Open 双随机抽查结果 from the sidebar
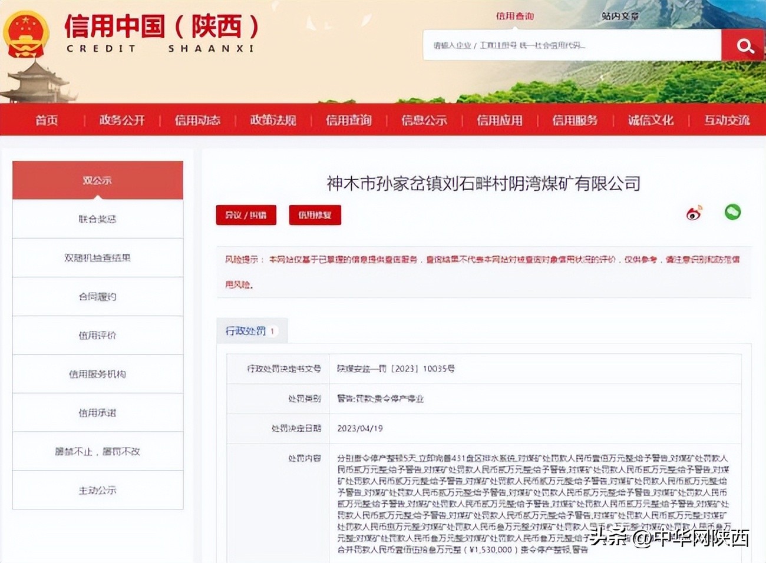Screen dimensions: 766x563 [x=97, y=257]
